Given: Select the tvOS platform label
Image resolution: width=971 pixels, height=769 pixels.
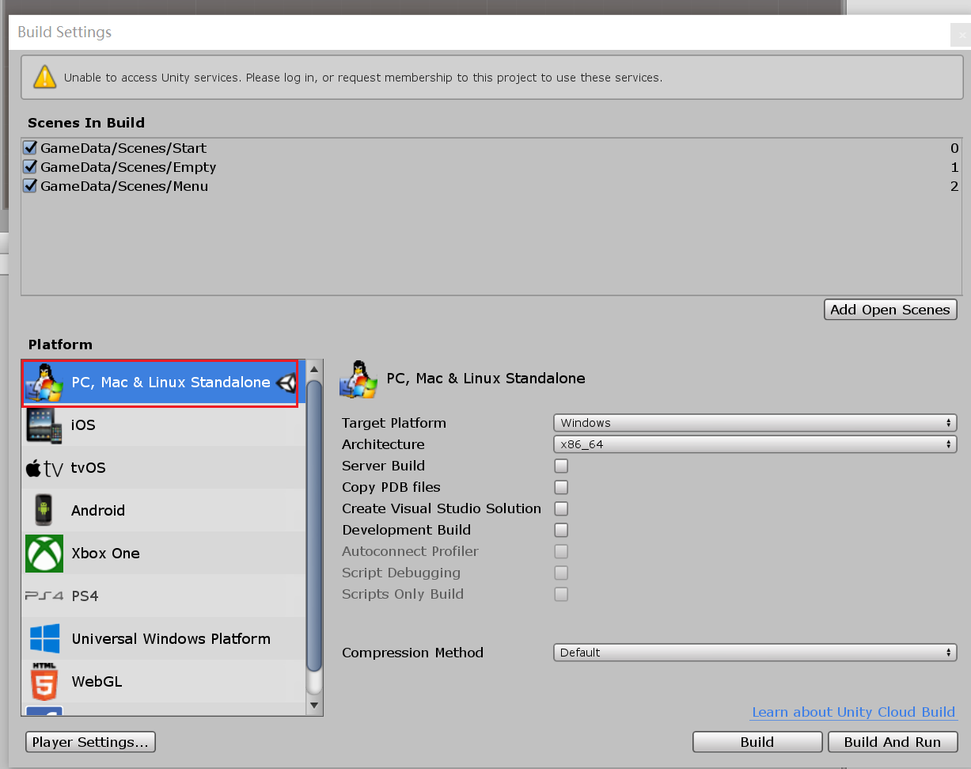Looking at the screenshot, I should click(88, 468).
